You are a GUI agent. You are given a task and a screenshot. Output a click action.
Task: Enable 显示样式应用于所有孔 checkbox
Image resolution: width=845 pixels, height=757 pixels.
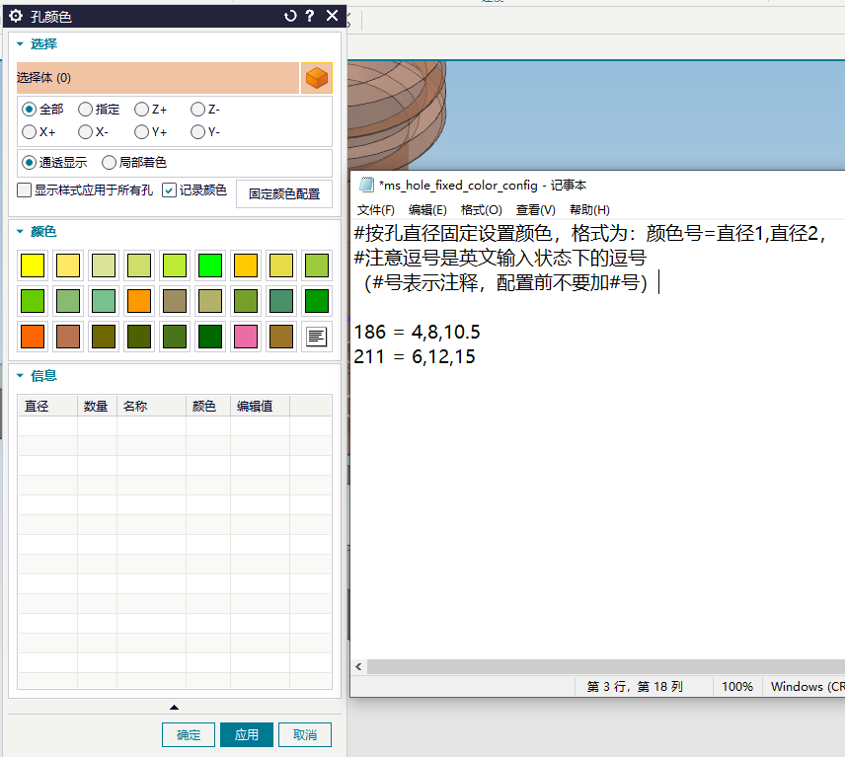pos(25,190)
